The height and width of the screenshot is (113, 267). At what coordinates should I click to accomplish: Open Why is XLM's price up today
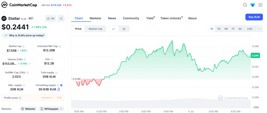coord(24,36)
